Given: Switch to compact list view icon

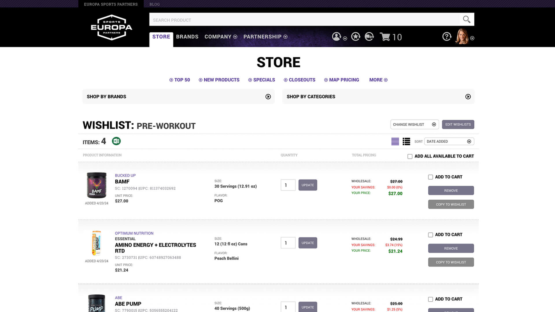Looking at the screenshot, I should point(395,141).
